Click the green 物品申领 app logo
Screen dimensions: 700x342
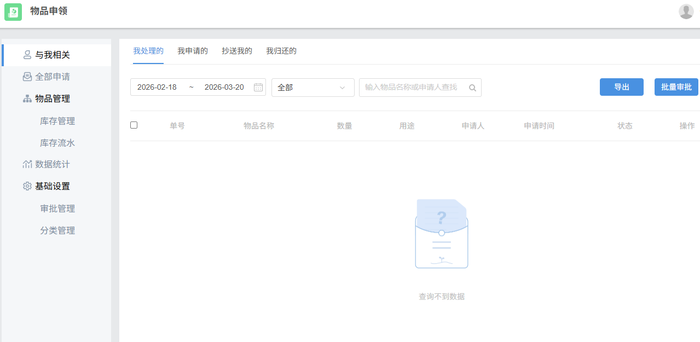click(13, 12)
